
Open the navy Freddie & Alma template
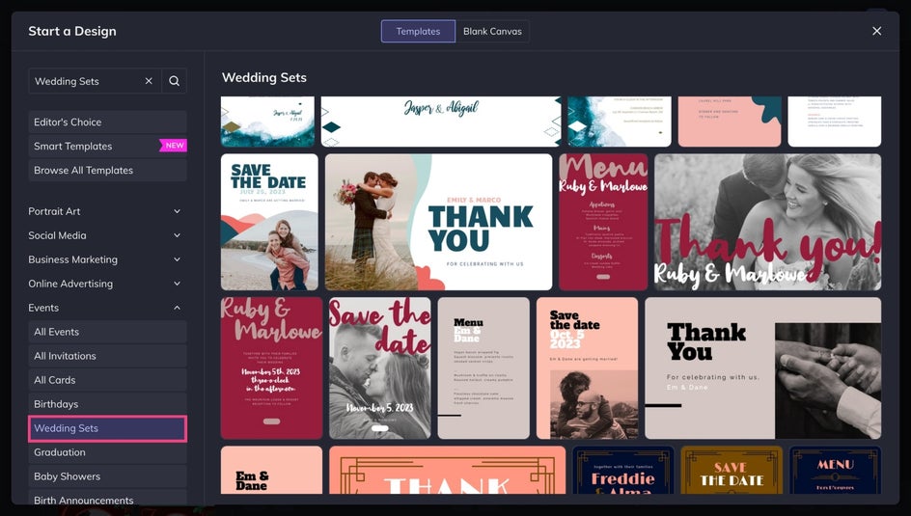(x=622, y=470)
